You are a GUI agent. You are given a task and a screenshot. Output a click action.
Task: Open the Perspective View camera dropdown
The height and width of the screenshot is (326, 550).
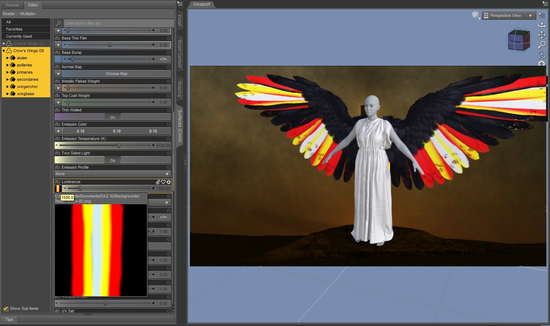click(509, 15)
